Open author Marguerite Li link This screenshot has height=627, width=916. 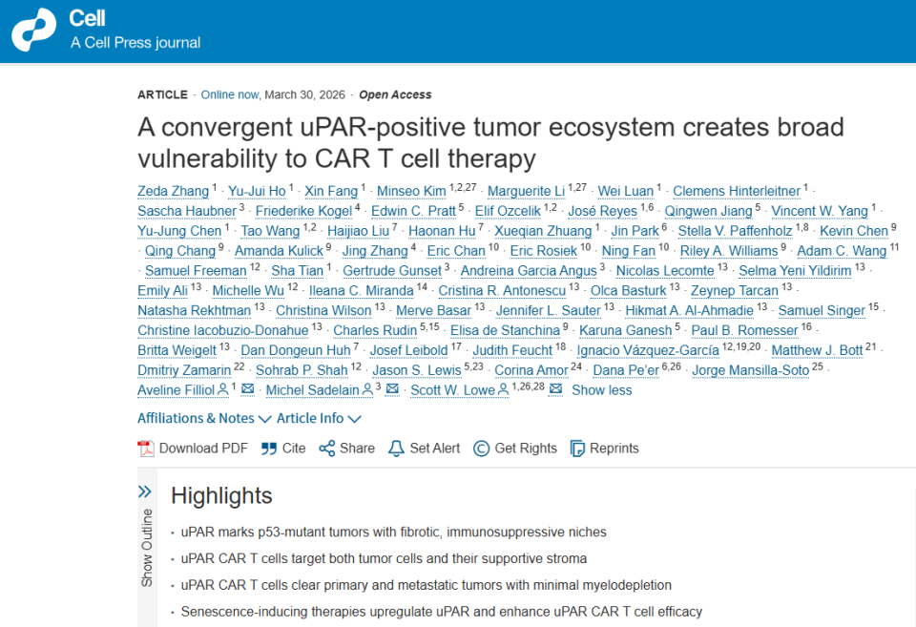[x=526, y=191]
